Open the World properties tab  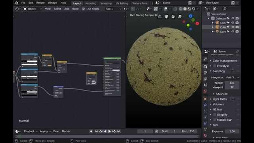point(205,91)
